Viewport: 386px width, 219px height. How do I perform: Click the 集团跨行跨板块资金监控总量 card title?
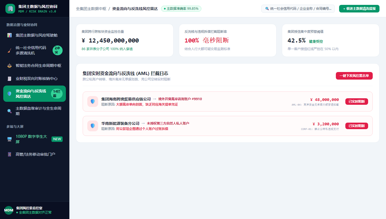103,32
